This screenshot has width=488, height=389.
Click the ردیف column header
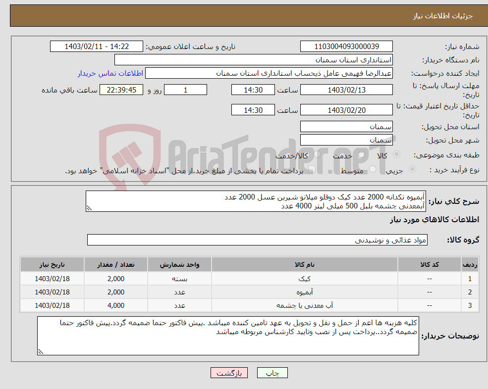470,265
